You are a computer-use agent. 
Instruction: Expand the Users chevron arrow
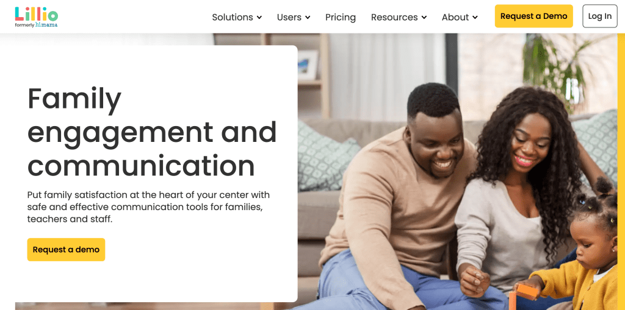coord(308,18)
